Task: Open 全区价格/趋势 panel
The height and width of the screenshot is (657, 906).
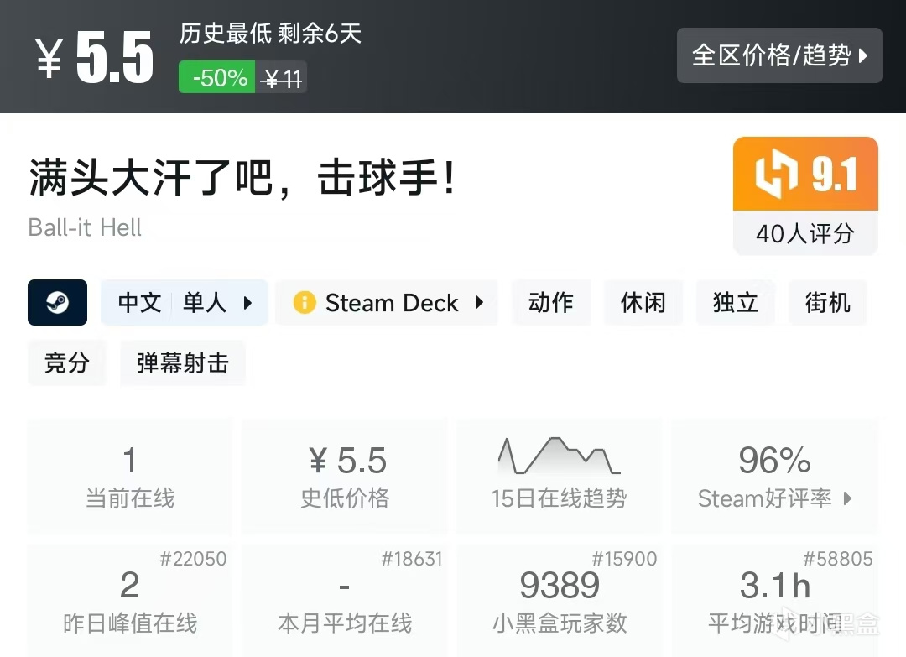Action: tap(779, 55)
